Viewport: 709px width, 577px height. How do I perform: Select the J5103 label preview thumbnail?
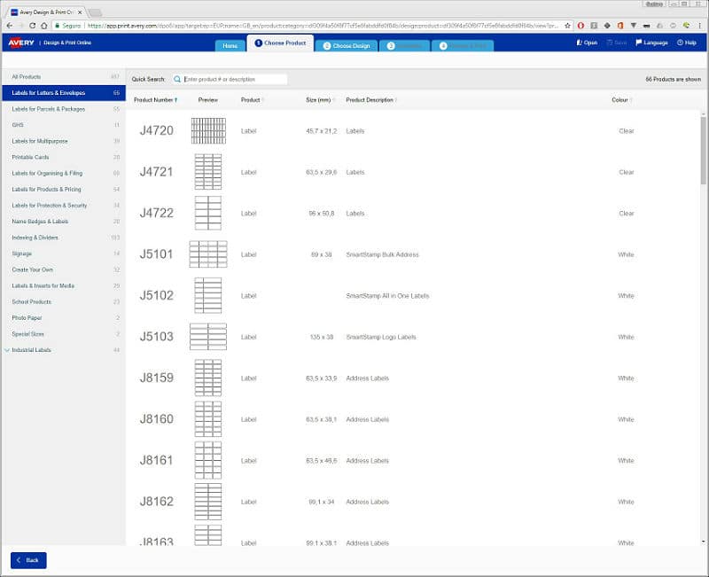pyautogui.click(x=208, y=337)
